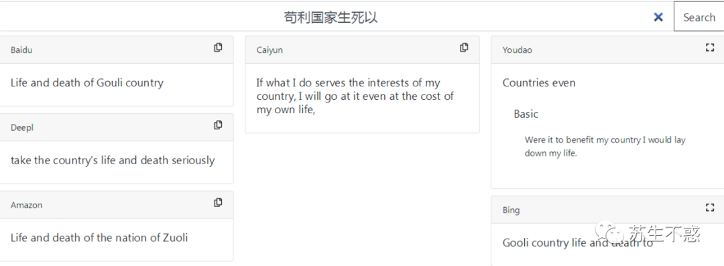Click the 'Life and death of Gouli country' text
724x266 pixels.
tap(86, 83)
